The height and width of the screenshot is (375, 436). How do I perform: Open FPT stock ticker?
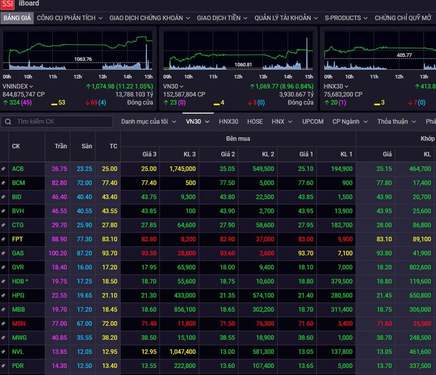[17, 239]
